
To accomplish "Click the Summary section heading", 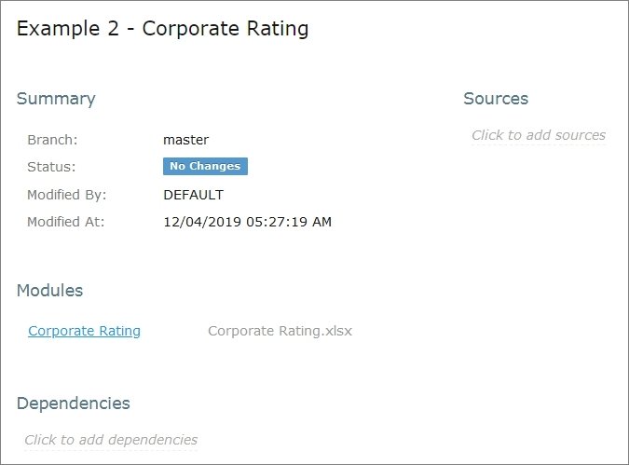I will pos(56,99).
